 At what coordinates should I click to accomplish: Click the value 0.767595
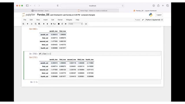pyautogui.click(x=90, y=73)
